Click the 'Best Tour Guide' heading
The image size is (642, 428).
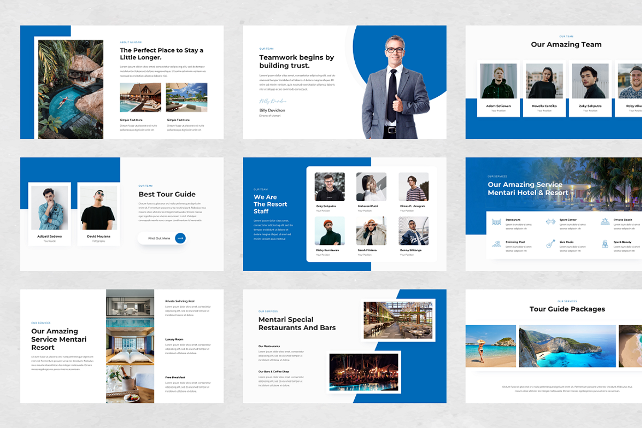(167, 194)
